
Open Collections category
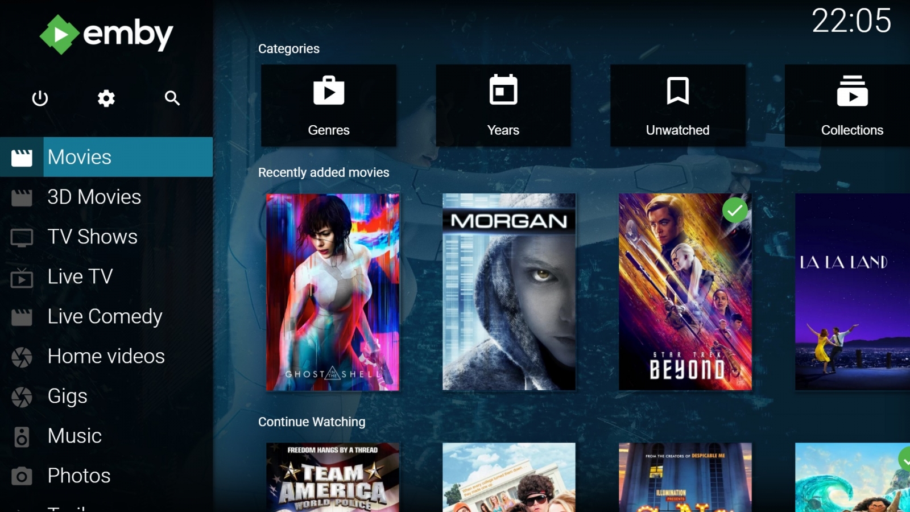pos(847,105)
